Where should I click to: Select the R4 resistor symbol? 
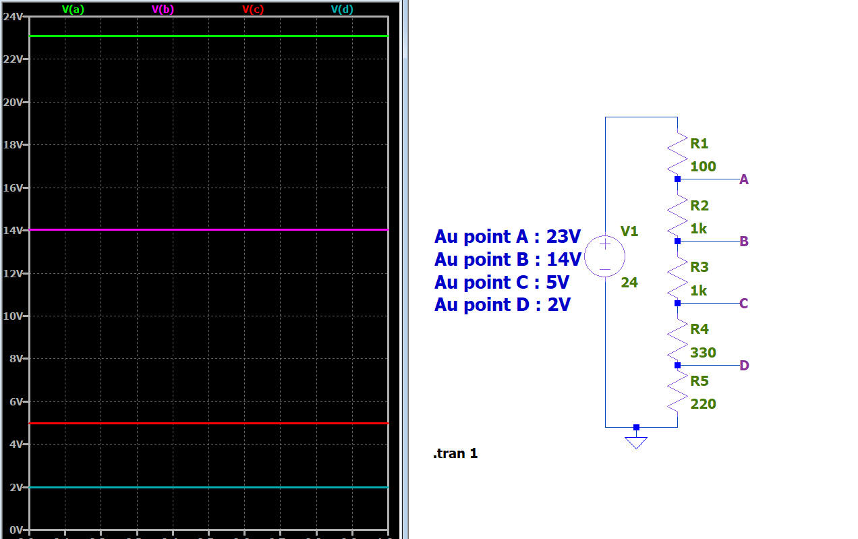[677, 339]
